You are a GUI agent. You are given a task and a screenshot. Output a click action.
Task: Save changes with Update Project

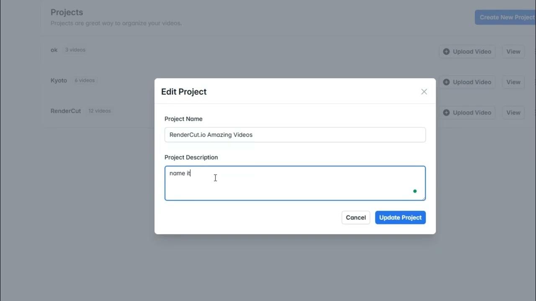pyautogui.click(x=400, y=217)
